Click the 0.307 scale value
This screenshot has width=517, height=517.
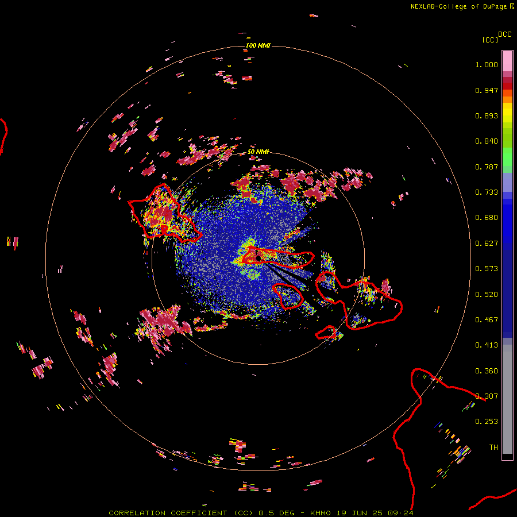tap(487, 396)
